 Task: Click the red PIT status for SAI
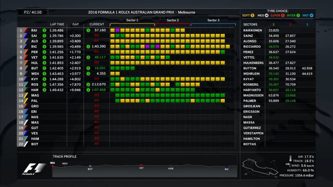point(97,36)
